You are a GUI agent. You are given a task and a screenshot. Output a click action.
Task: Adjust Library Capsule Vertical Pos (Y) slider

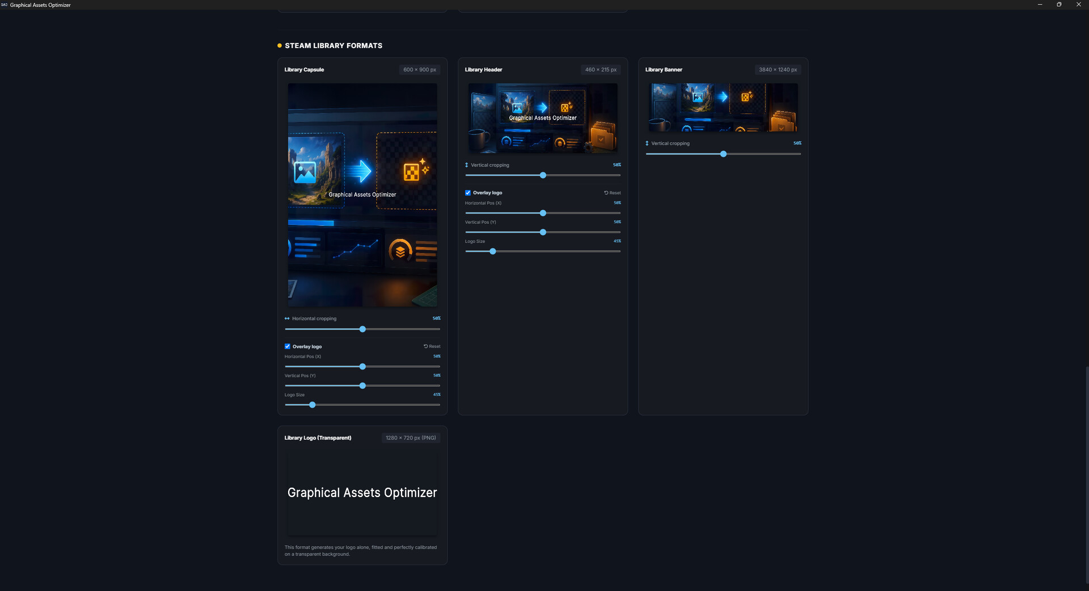tap(362, 386)
